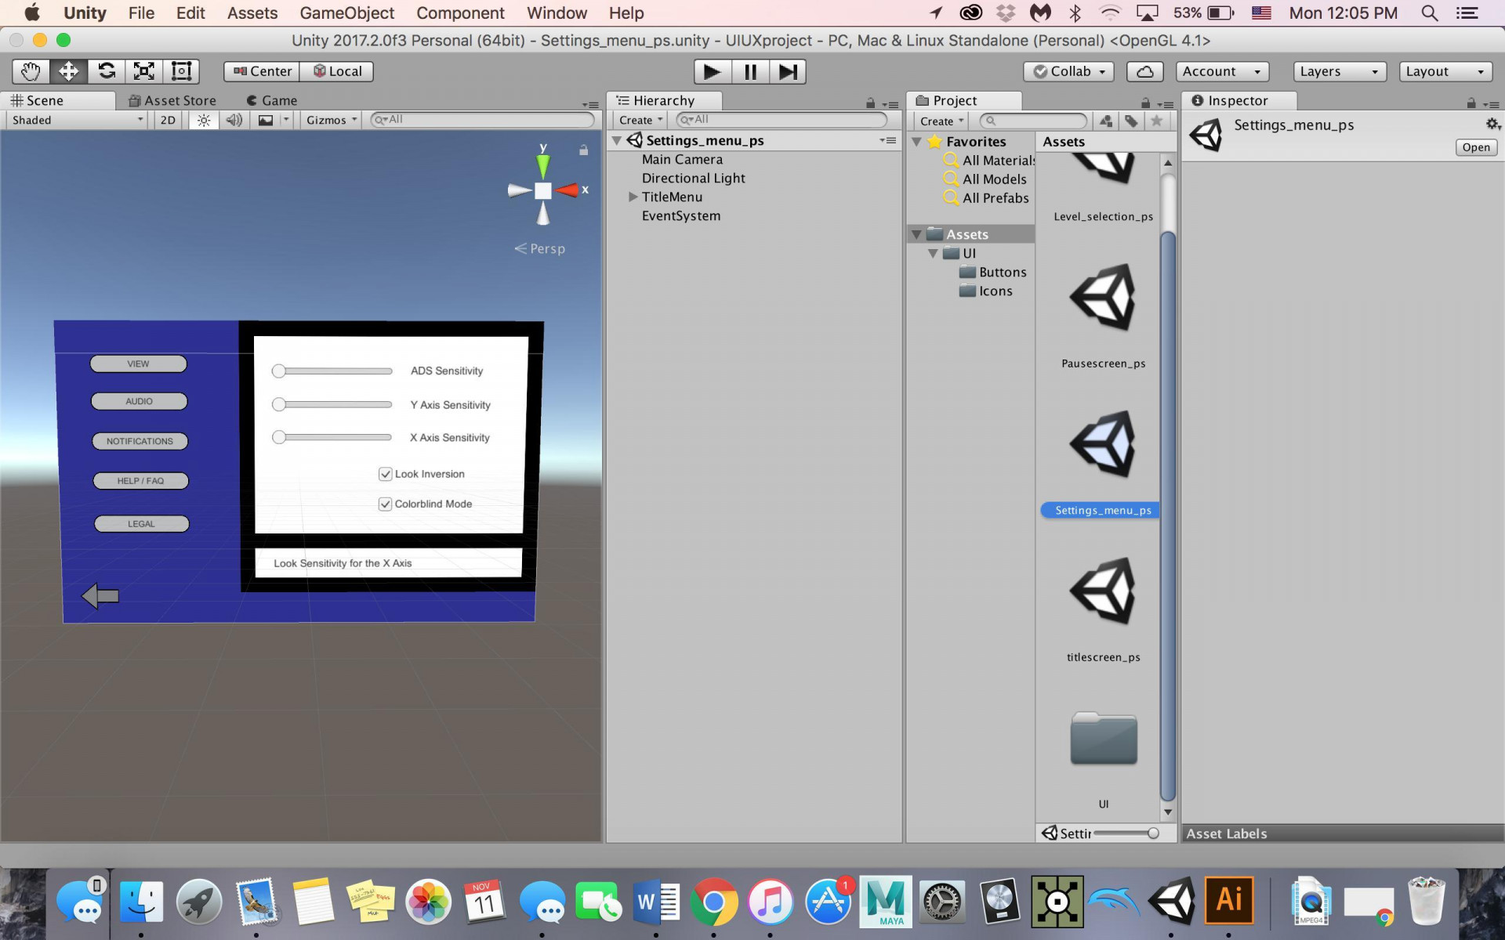Select the Buttons folder in Project
The height and width of the screenshot is (940, 1505).
click(x=993, y=273)
